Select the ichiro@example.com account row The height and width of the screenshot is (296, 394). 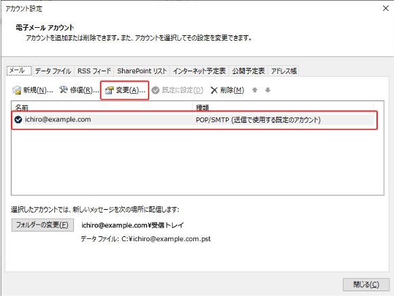pyautogui.click(x=194, y=120)
